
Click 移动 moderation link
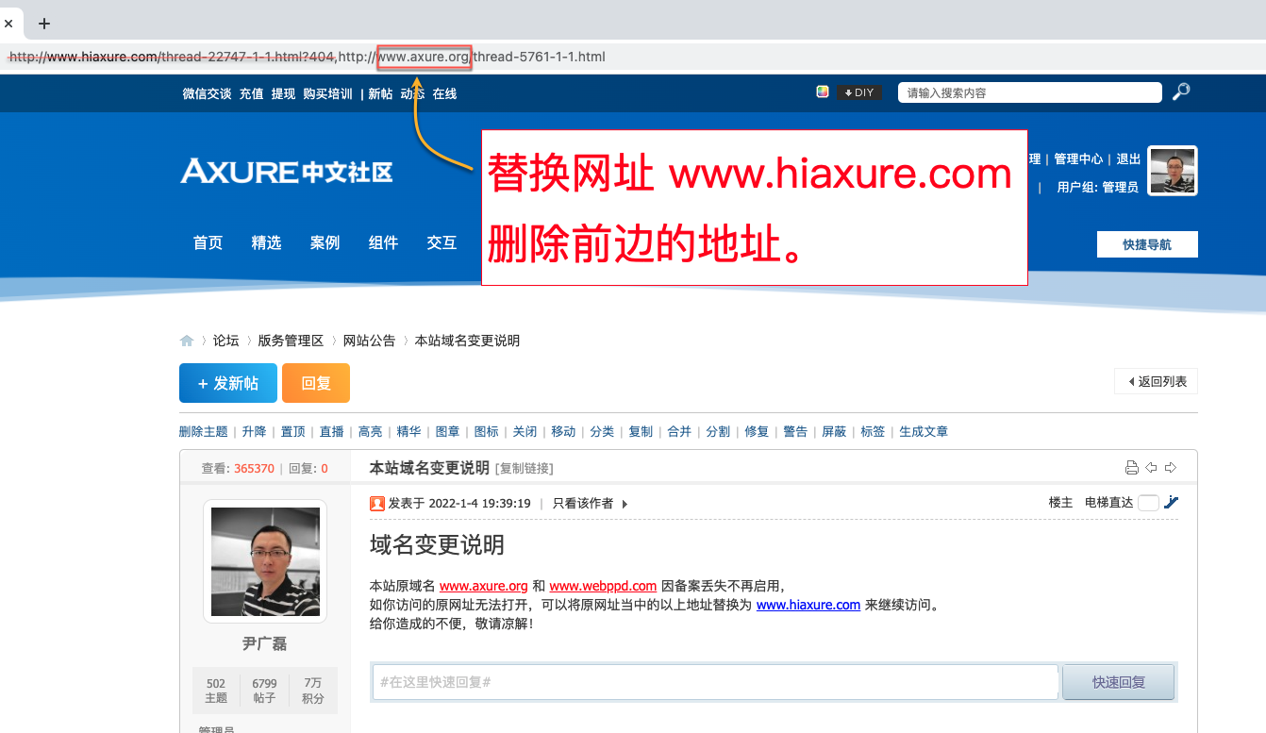pyautogui.click(x=563, y=431)
